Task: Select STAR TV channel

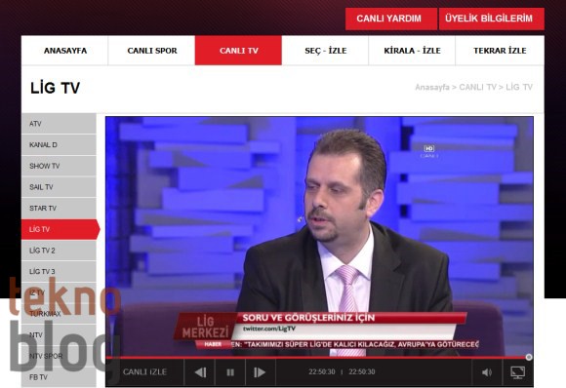Action: (59, 208)
